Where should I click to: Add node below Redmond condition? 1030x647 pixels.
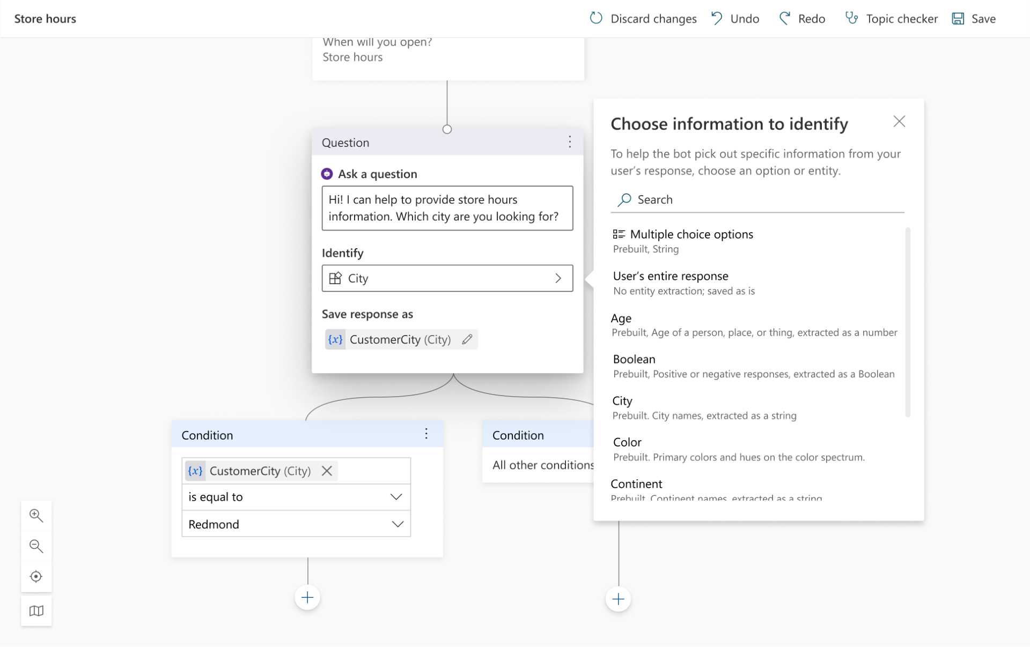point(307,597)
